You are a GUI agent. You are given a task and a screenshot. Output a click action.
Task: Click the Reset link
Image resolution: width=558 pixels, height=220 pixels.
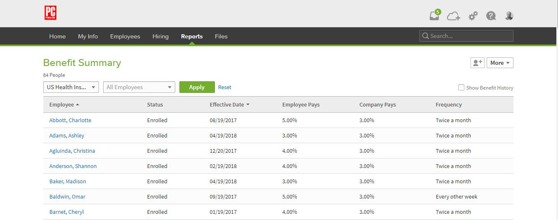click(x=225, y=87)
